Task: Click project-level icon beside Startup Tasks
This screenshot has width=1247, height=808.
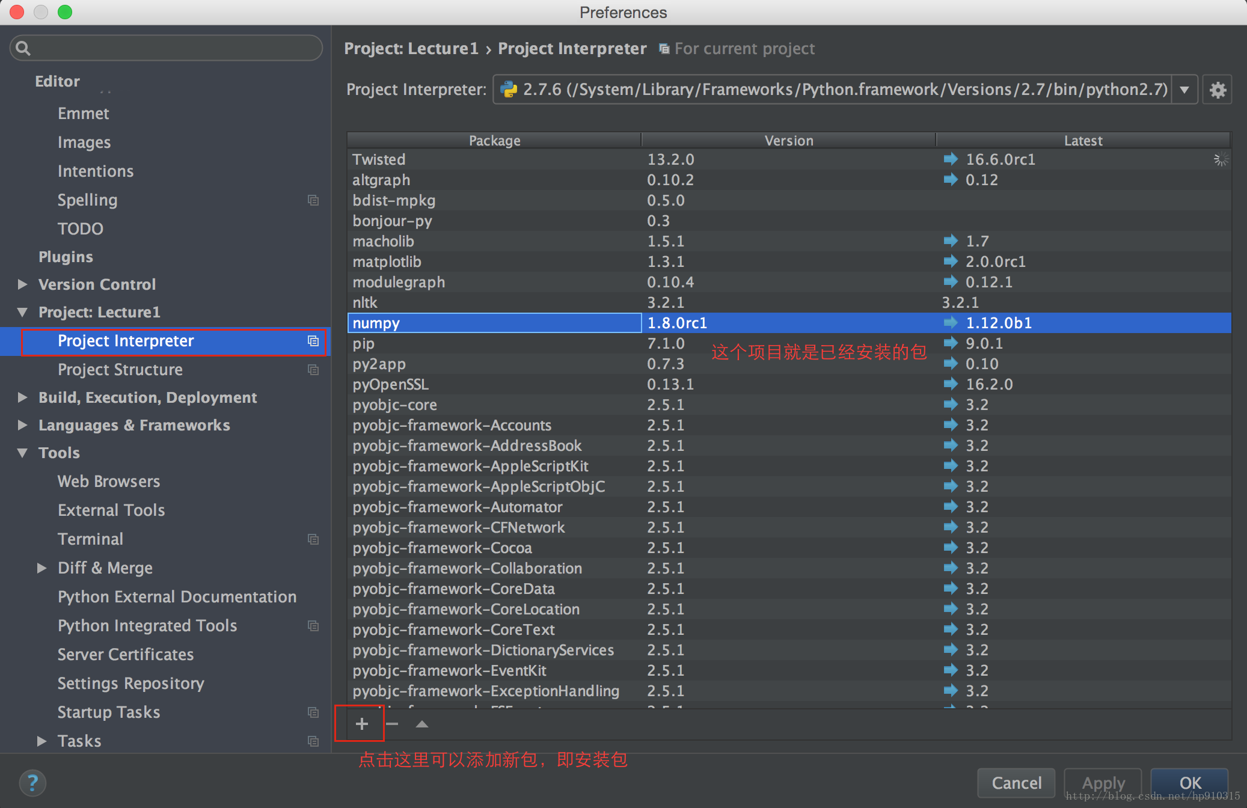Action: coord(313,712)
